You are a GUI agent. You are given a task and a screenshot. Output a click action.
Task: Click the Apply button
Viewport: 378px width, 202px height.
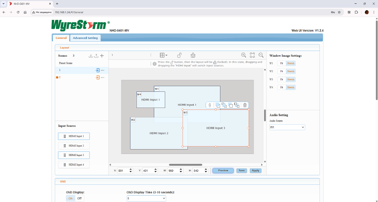tap(256, 171)
